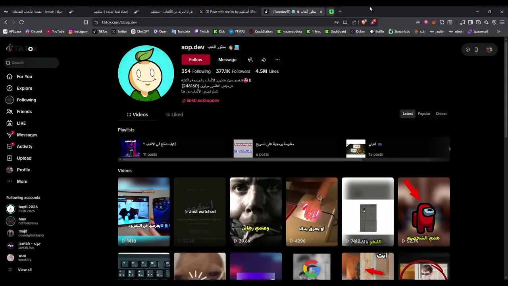The height and width of the screenshot is (286, 508).
Task: Open the 11 posts playlist
Action: click(148, 149)
